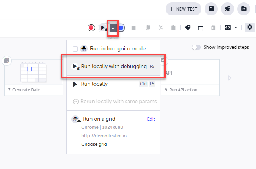Click the Generate Date calendar thumbnail
Image resolution: width=256 pixels, height=169 pixels.
[x=33, y=72]
